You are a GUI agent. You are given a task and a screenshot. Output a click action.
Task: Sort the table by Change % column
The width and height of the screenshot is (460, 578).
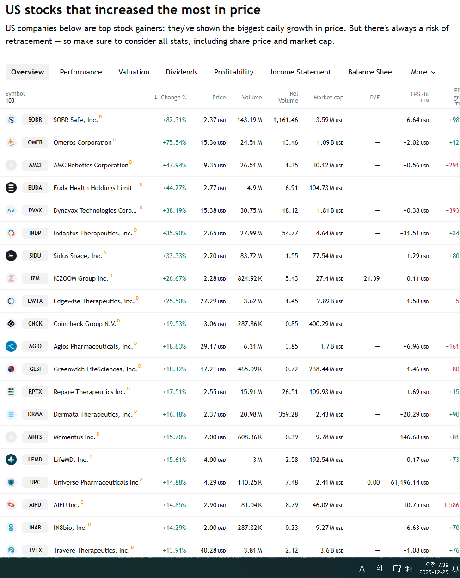[170, 98]
